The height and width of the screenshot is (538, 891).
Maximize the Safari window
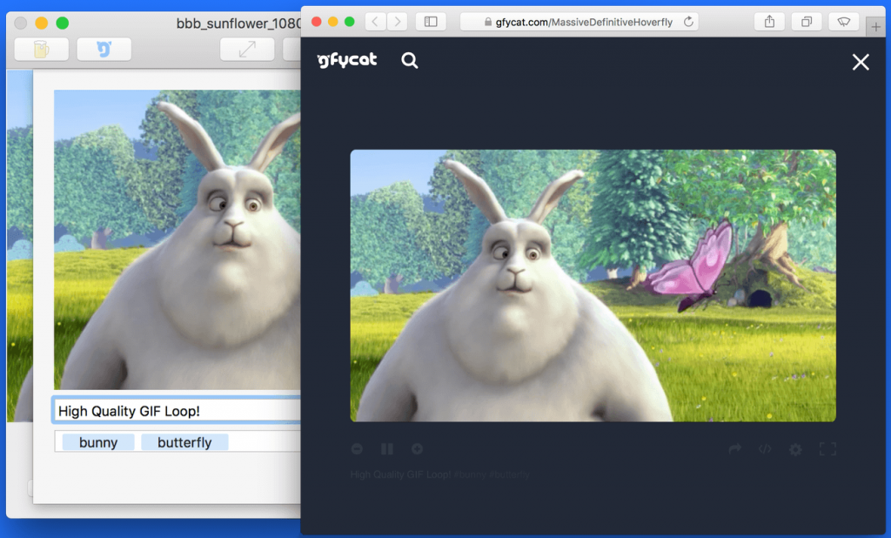[x=350, y=22]
